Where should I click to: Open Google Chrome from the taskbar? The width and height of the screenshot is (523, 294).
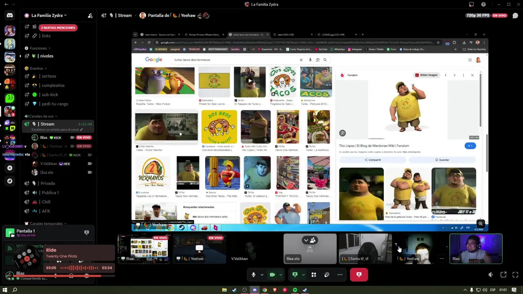(x=265, y=290)
